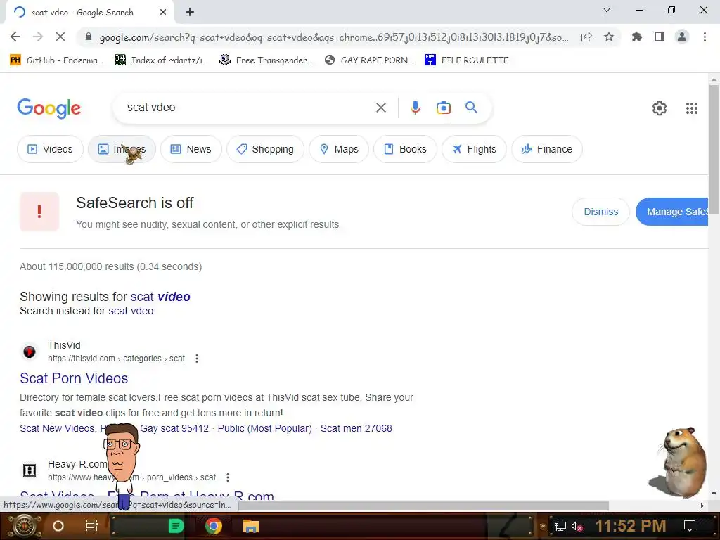This screenshot has width=720, height=540.
Task: Switch to the Books filter
Action: coord(405,149)
